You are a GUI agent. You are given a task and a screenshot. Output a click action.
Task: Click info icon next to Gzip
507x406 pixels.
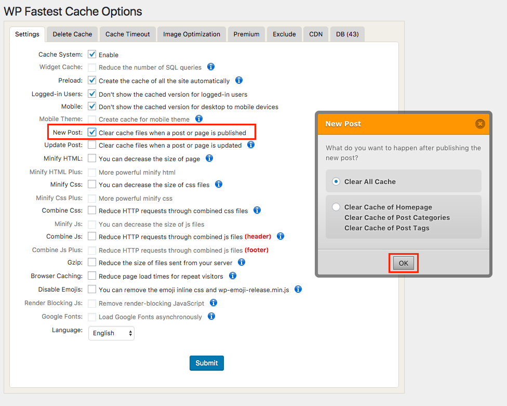(x=242, y=262)
